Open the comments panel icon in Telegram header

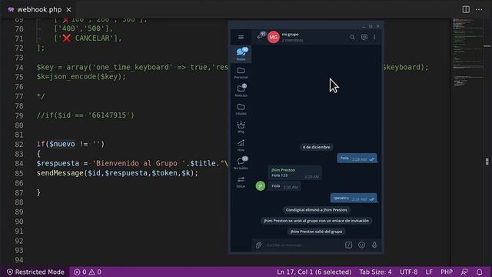[364, 37]
